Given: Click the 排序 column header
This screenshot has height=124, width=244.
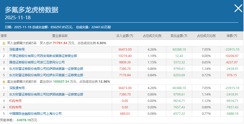Looking at the screenshot, I should tap(4, 36).
